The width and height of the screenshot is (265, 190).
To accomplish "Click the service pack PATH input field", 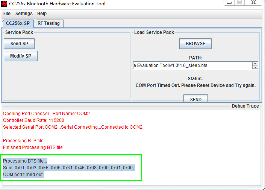I will pyautogui.click(x=193, y=65).
